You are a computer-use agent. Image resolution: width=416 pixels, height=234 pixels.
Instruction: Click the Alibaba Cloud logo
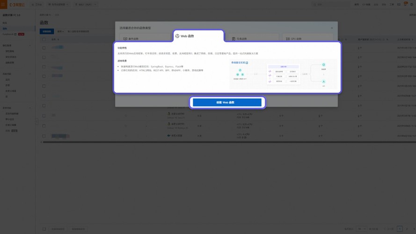click(x=17, y=5)
